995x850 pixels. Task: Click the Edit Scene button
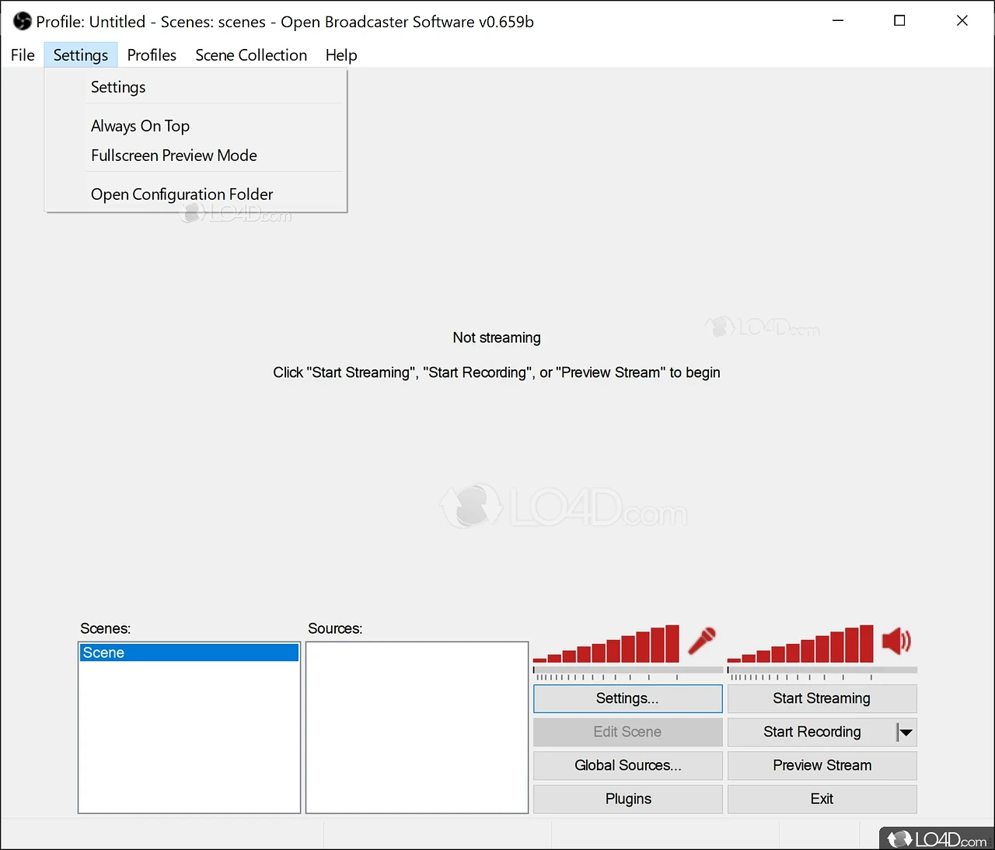[627, 732]
